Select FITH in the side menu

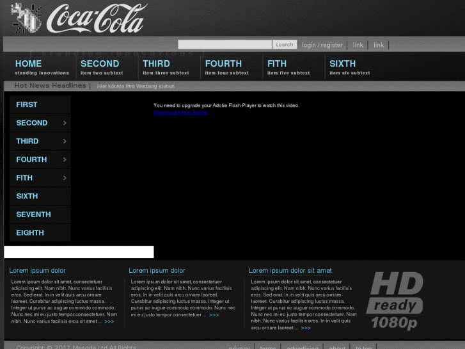point(40,178)
